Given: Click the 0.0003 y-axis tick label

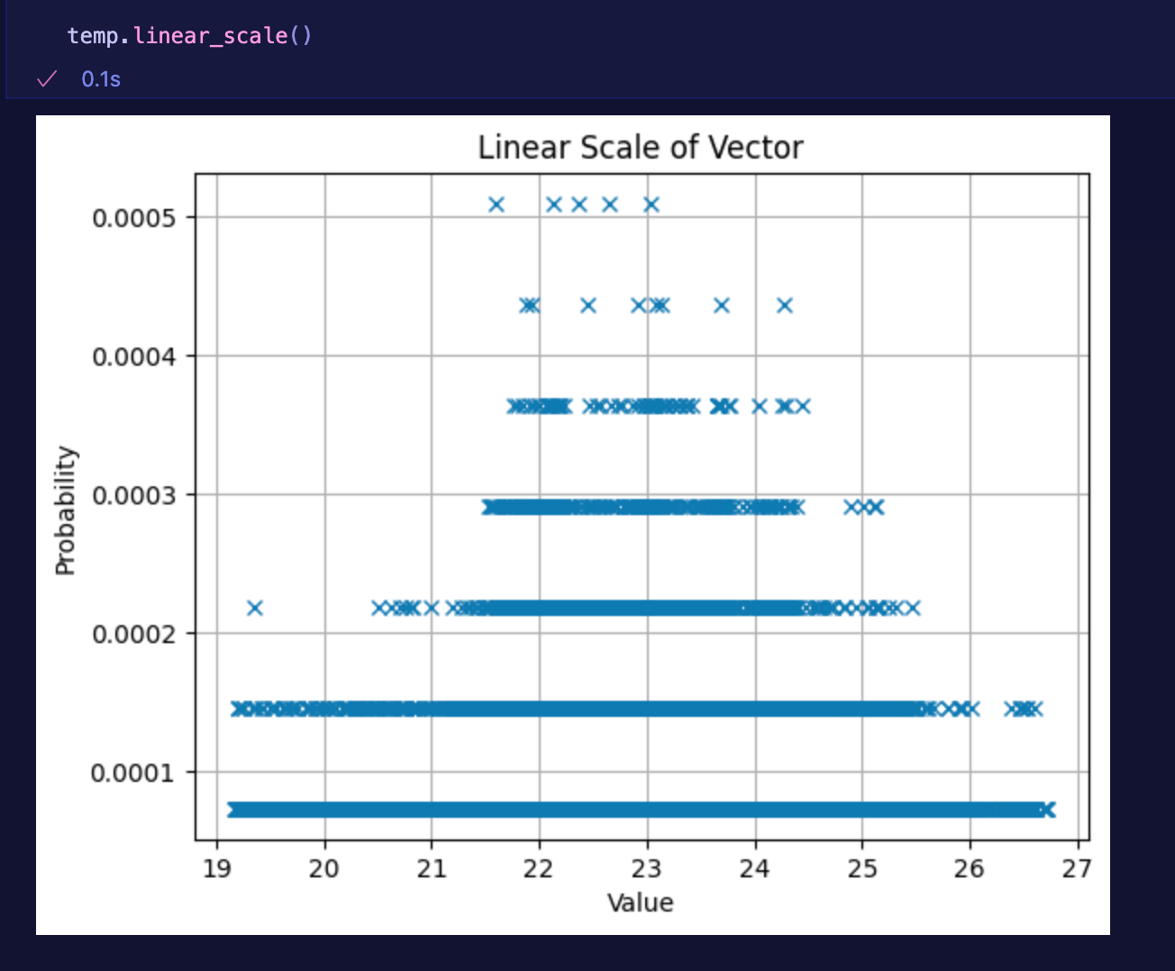Looking at the screenshot, I should click(x=132, y=495).
